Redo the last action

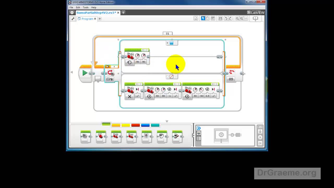pos(230,18)
